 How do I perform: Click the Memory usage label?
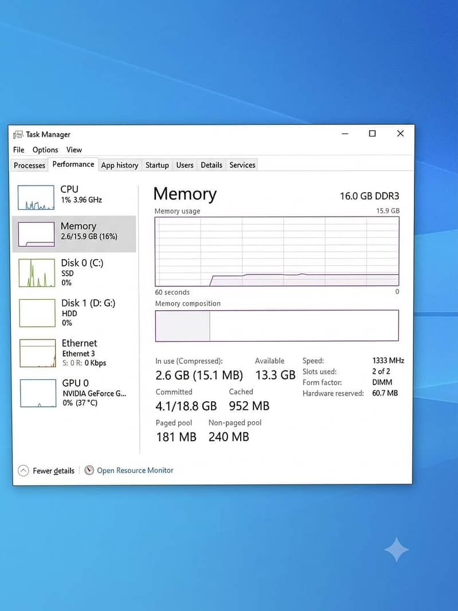pos(177,211)
